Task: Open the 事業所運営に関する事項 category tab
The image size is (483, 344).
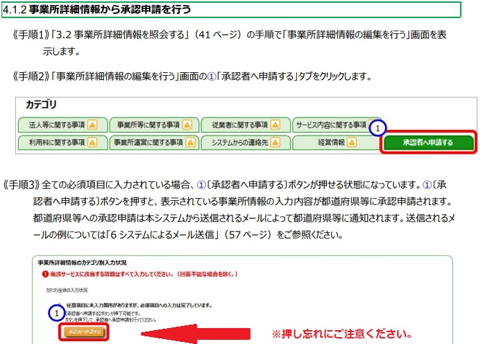Action: (154, 142)
